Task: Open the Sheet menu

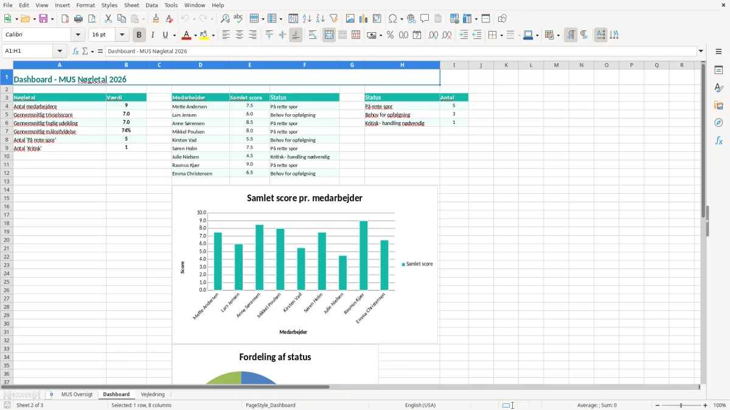Action: tap(131, 5)
